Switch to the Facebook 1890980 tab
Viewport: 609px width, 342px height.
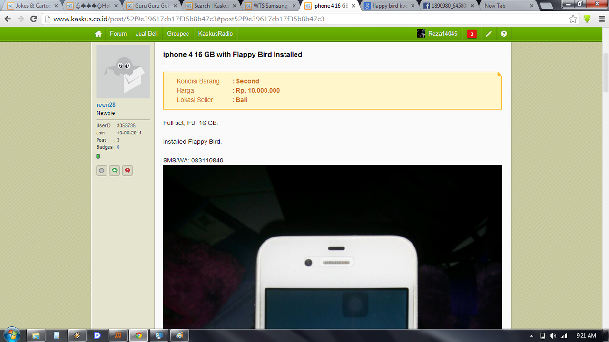(x=449, y=6)
